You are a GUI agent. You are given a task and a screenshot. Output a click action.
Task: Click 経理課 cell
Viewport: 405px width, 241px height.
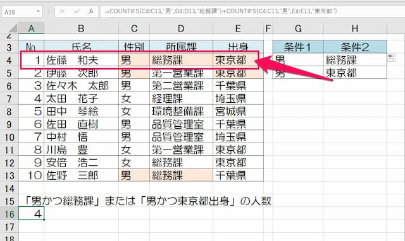[x=181, y=98]
